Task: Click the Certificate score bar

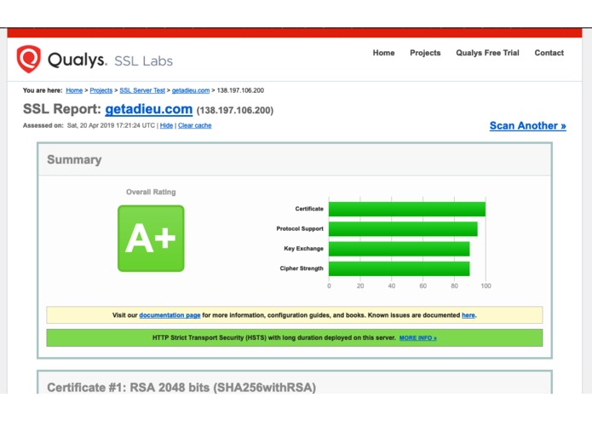Action: tap(407, 209)
